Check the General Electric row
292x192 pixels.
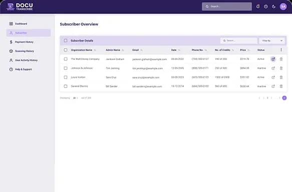click(x=66, y=86)
